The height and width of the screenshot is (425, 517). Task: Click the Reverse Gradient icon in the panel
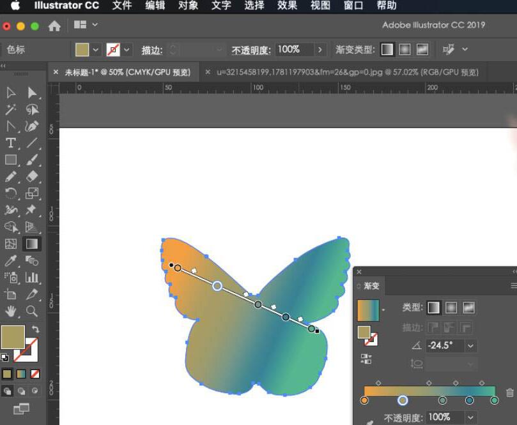[x=367, y=359]
